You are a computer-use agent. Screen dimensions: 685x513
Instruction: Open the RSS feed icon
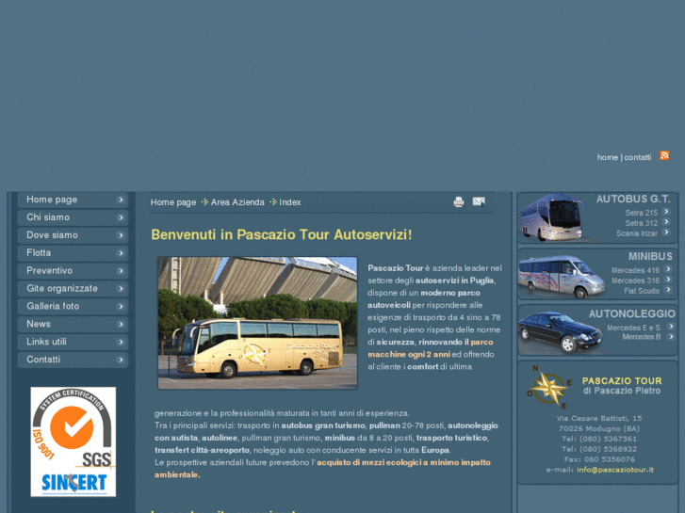coord(664,155)
